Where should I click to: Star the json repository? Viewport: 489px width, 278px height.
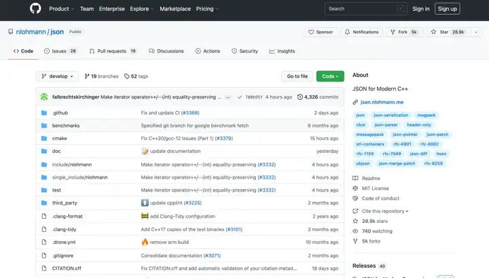[448, 32]
